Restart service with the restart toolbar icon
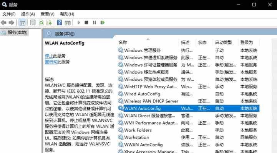Viewport: 277px width, 153px height. 103,23
